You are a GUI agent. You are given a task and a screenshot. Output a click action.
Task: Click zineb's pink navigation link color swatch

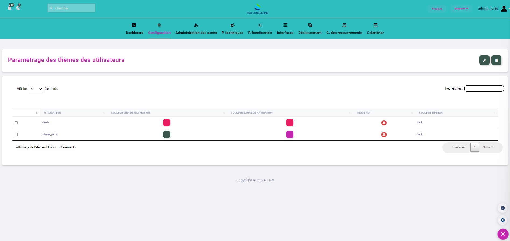[x=167, y=123]
